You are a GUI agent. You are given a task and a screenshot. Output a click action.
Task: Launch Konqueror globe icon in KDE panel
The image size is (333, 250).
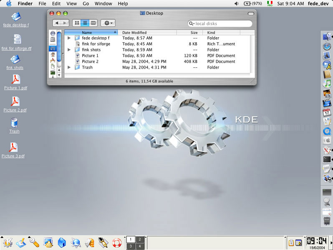pos(76,243)
